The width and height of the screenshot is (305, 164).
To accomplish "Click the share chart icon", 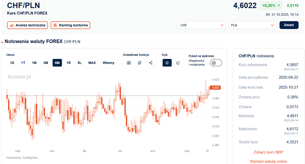I will [151, 63].
